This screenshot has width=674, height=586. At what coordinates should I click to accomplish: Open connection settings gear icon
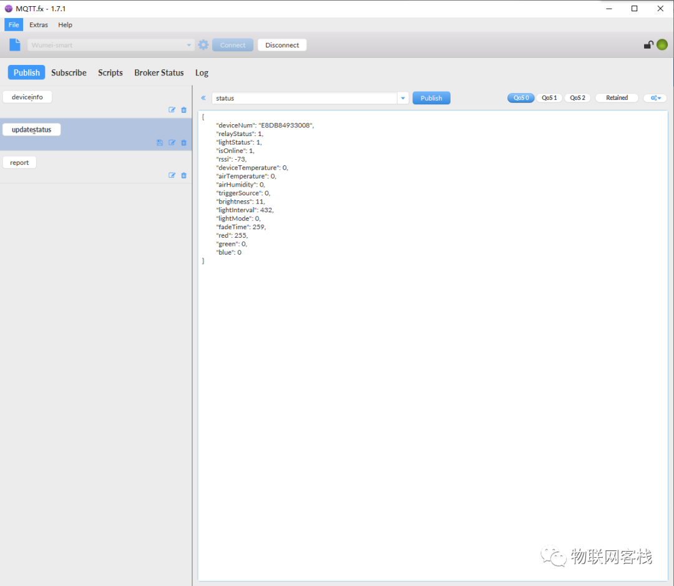click(203, 45)
